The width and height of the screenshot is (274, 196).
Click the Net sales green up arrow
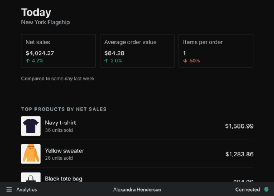click(27, 60)
